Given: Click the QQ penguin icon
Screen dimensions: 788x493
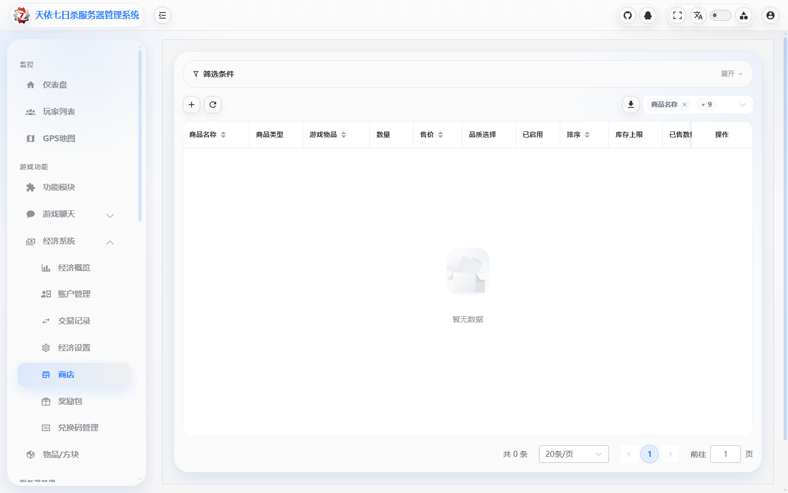Looking at the screenshot, I should click(648, 15).
